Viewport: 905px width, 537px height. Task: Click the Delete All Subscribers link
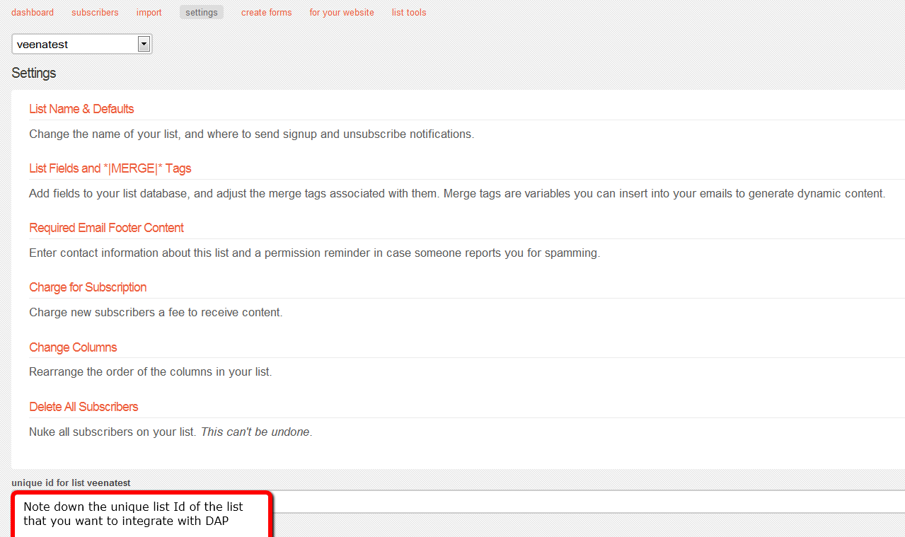[83, 407]
